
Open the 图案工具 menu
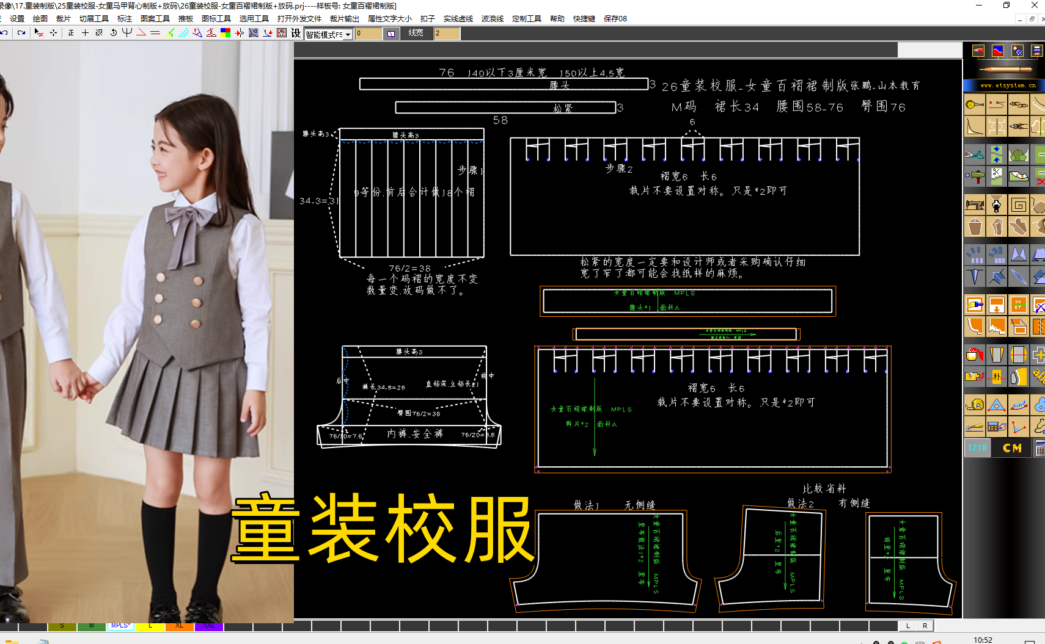pos(155,19)
